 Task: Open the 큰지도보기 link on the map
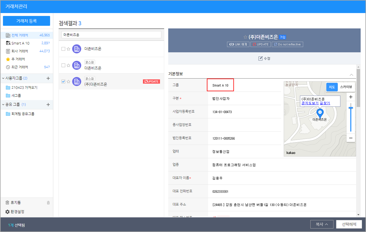point(310,103)
